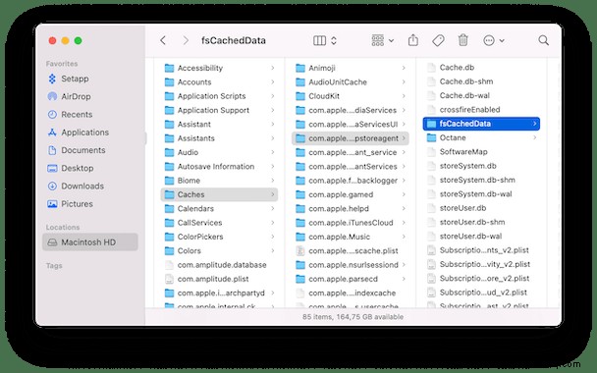This screenshot has height=373, width=597.
Task: Expand the Accessibility folder chevron
Action: click(273, 68)
